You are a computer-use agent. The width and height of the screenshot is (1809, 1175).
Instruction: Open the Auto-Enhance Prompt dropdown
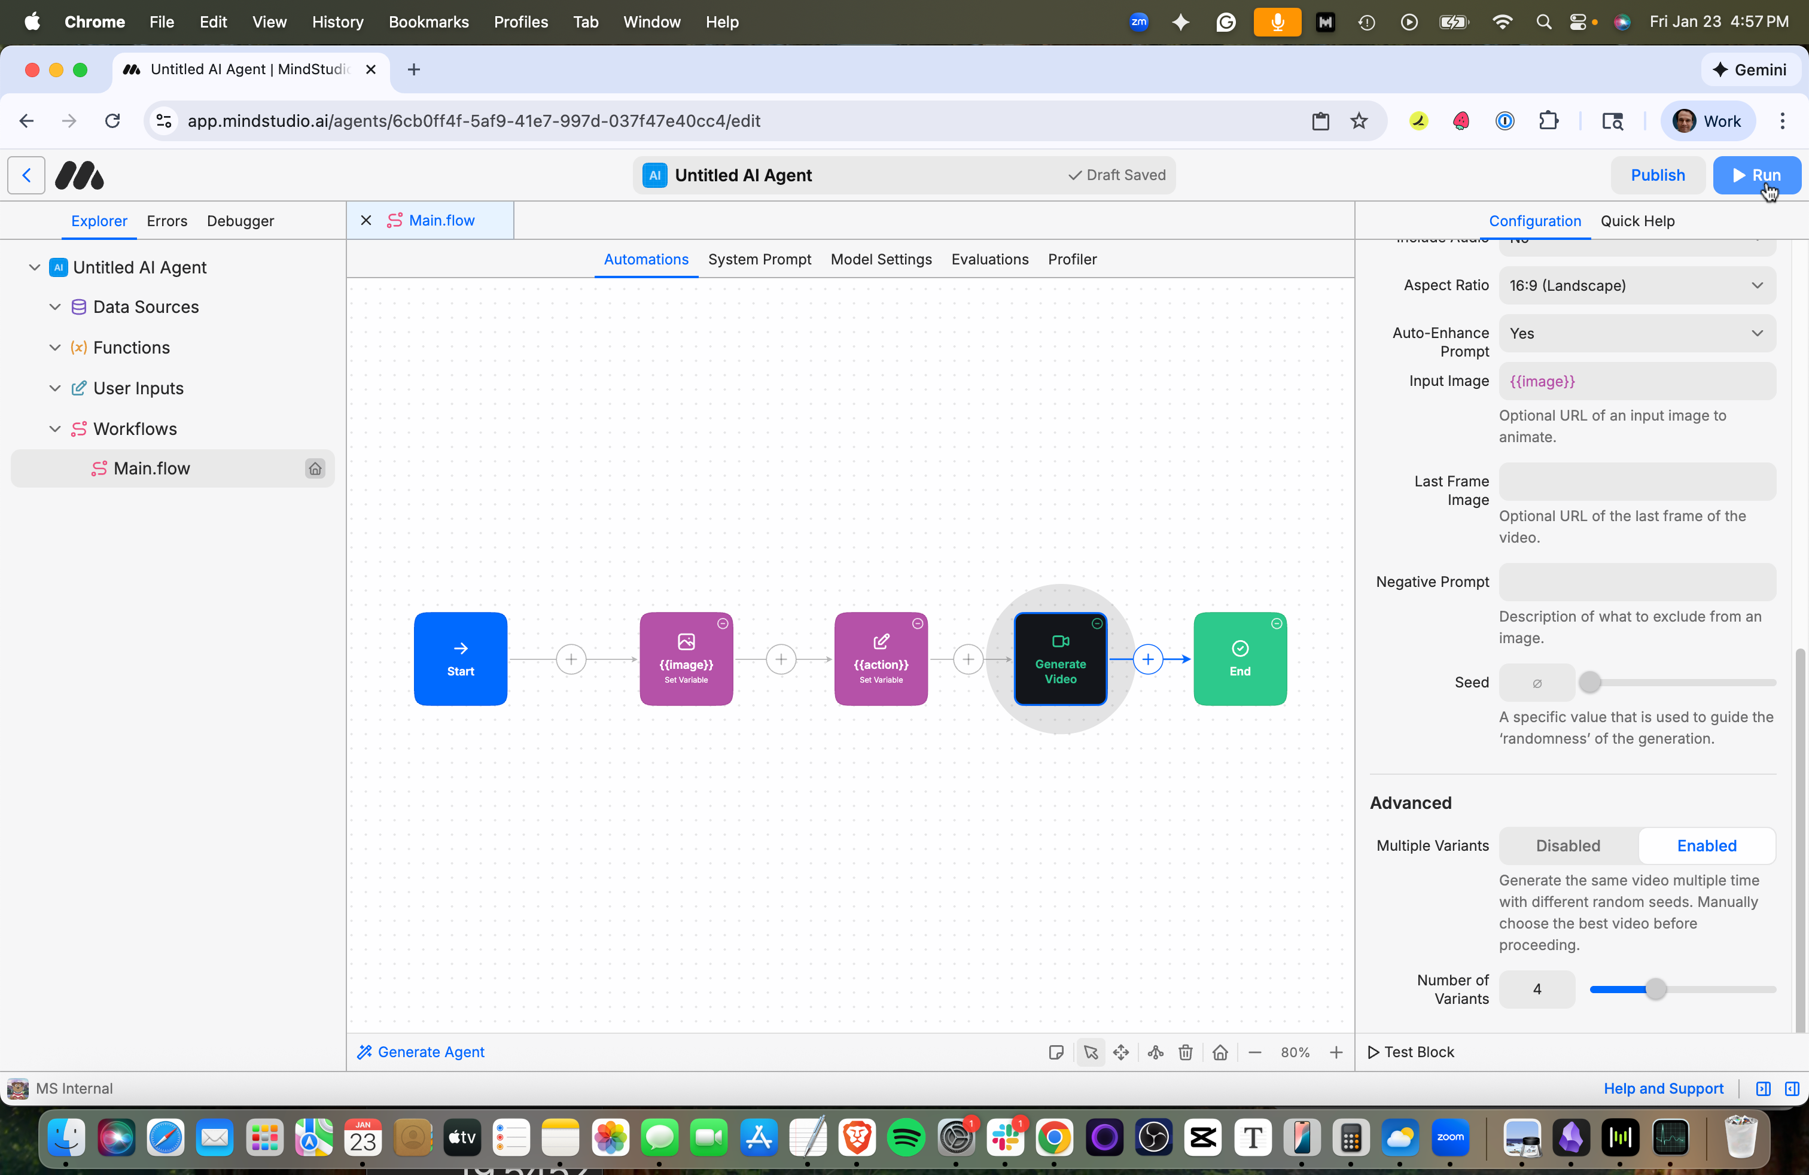(x=1637, y=334)
